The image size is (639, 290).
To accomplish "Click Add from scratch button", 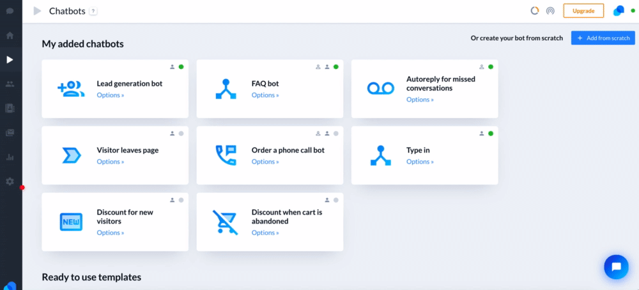I will 603,38.
